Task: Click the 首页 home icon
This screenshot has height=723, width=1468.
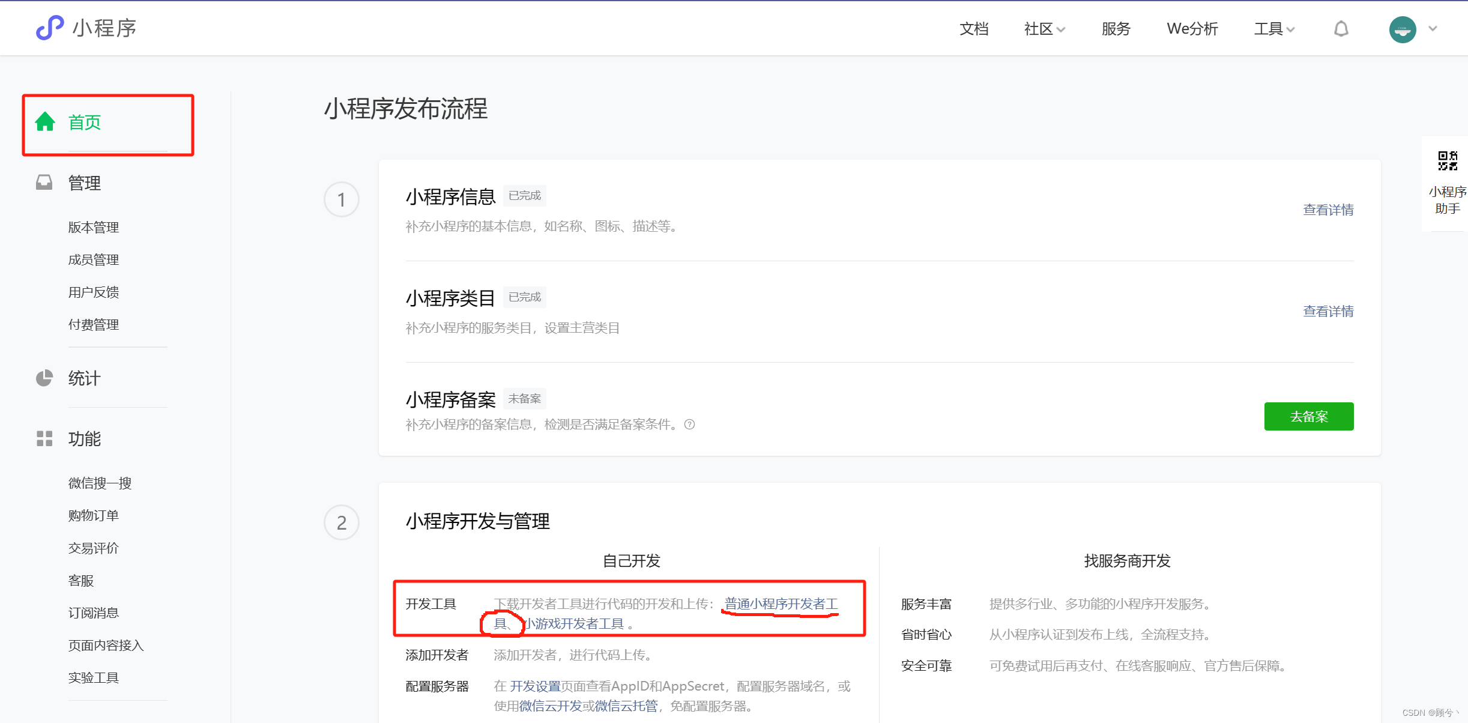Action: tap(45, 122)
